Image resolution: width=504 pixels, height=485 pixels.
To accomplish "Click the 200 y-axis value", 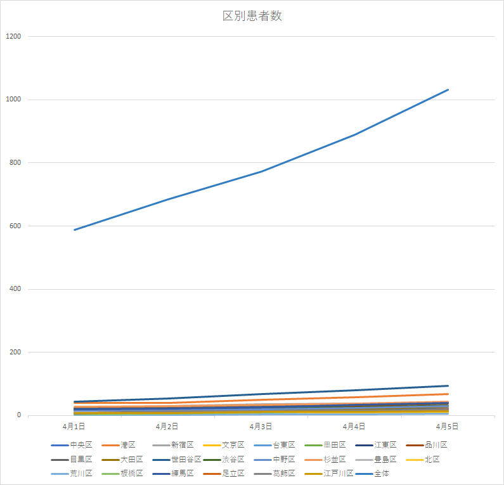I will click(x=15, y=352).
